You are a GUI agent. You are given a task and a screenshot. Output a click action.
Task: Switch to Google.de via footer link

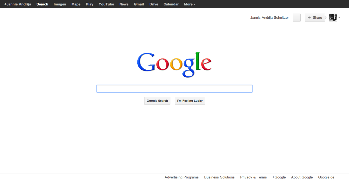coord(326,177)
